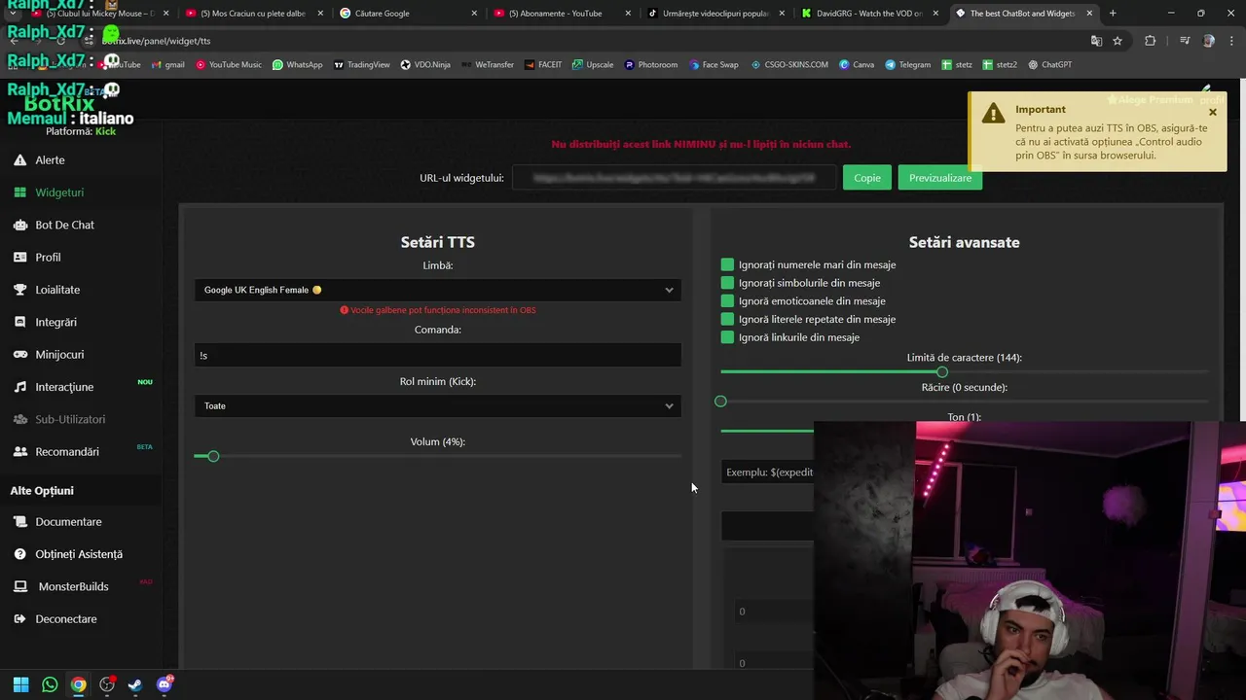Open Minijocuri gamepad icon
This screenshot has height=700, width=1246.
pyautogui.click(x=19, y=355)
